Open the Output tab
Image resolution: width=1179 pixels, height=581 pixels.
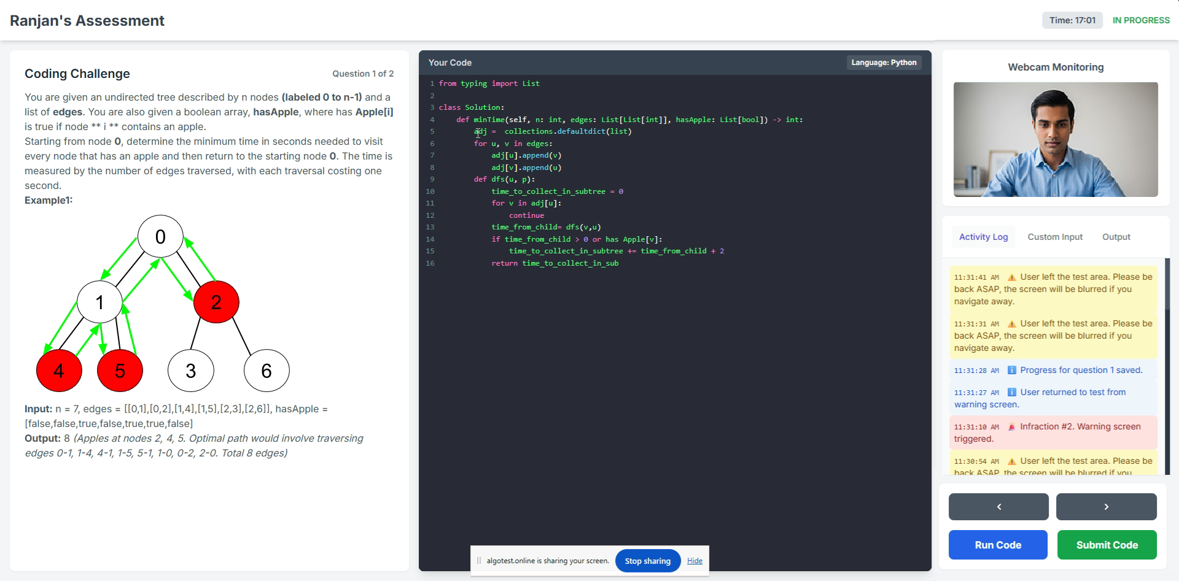pos(1116,237)
